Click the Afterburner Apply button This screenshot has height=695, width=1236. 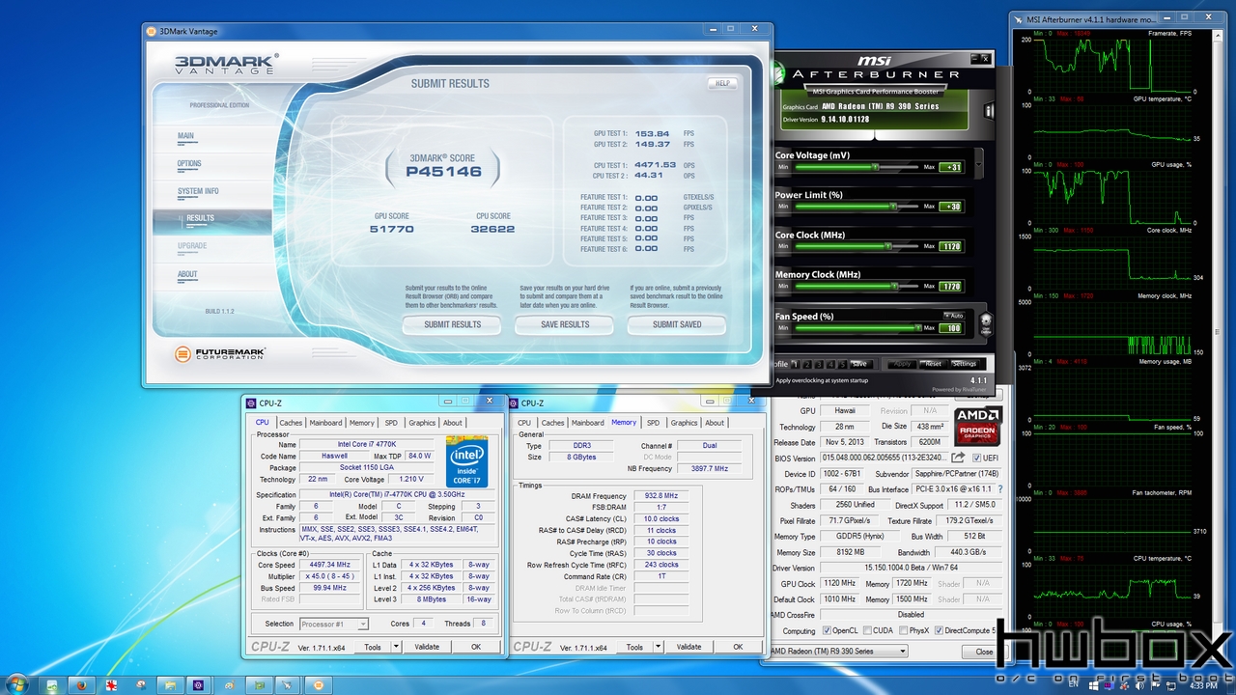pos(902,364)
